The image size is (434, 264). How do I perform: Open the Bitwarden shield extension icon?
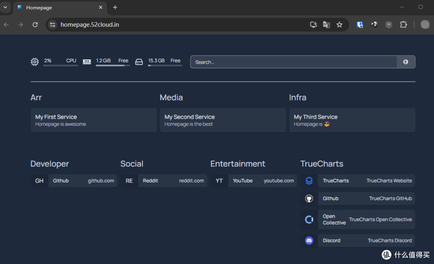coord(360,25)
